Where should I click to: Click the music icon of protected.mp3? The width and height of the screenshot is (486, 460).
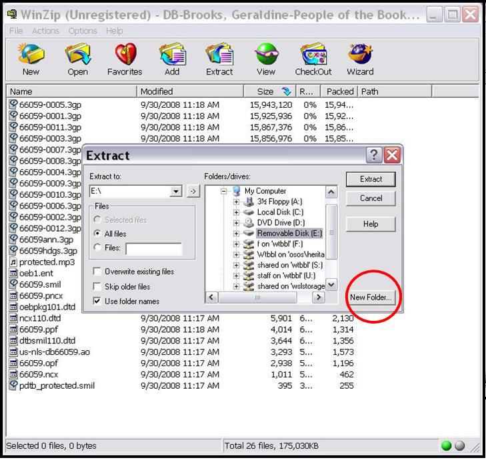pos(13,262)
